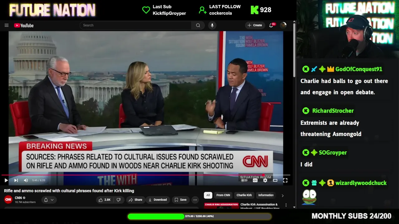Open the CNN channel name link
Image resolution: width=399 pixels, height=224 pixels.
coord(18,198)
